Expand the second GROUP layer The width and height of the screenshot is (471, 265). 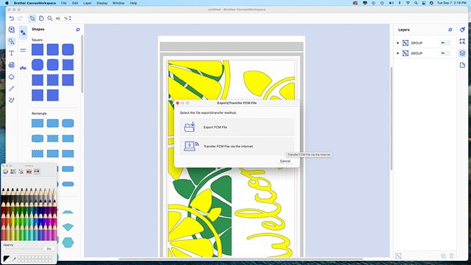(398, 53)
